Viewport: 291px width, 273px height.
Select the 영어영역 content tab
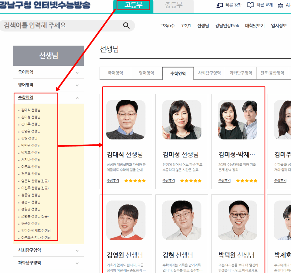point(146,73)
